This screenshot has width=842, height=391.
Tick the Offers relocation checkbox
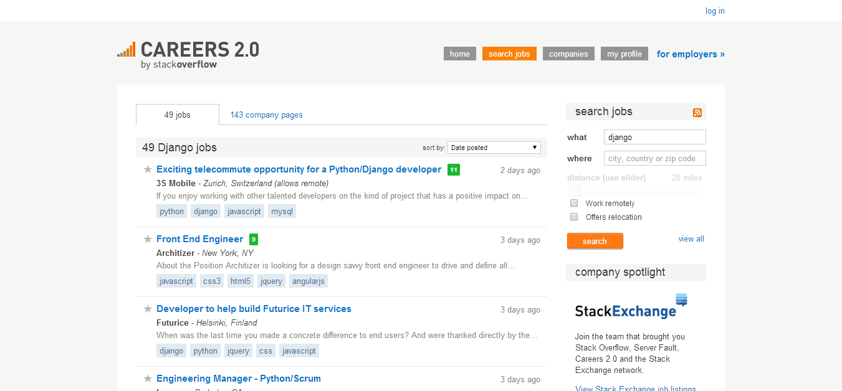tap(574, 217)
